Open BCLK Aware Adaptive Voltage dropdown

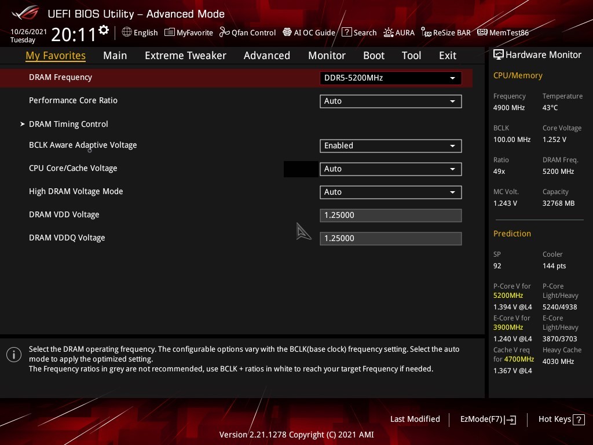tap(391, 145)
